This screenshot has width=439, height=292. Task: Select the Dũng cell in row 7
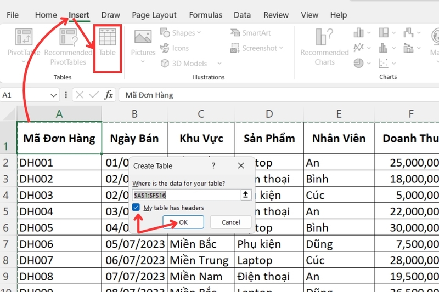tap(339, 244)
